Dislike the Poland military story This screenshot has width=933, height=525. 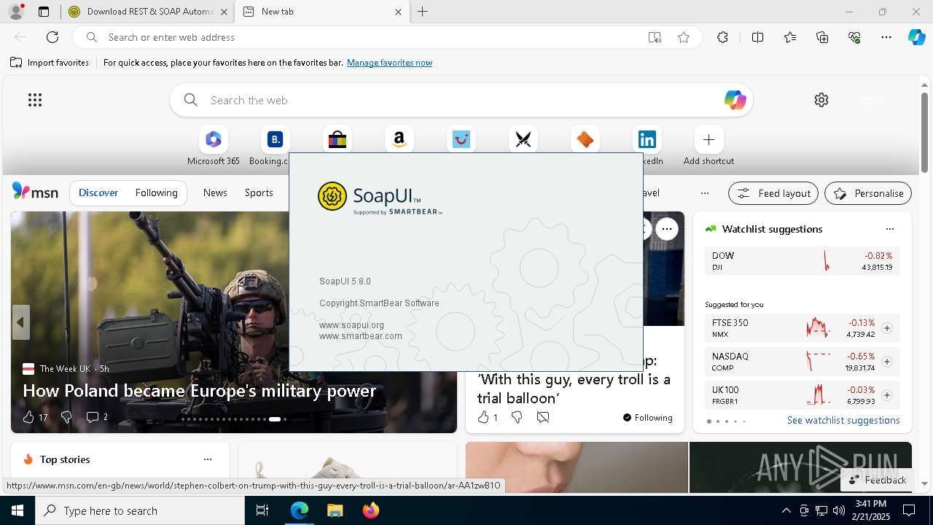tap(66, 417)
